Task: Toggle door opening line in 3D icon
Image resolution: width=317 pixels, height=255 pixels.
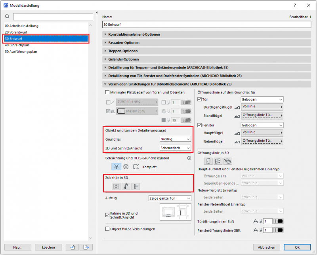Action: (208, 161)
